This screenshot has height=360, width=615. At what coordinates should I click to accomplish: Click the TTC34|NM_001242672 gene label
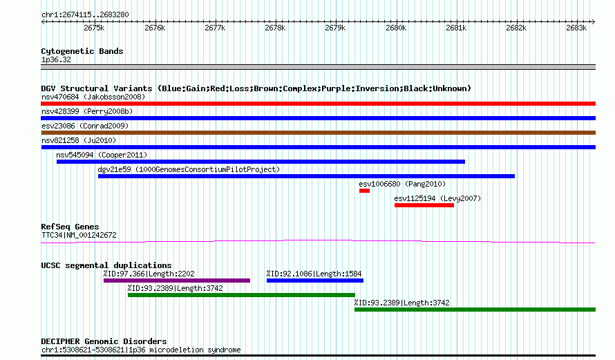click(79, 236)
